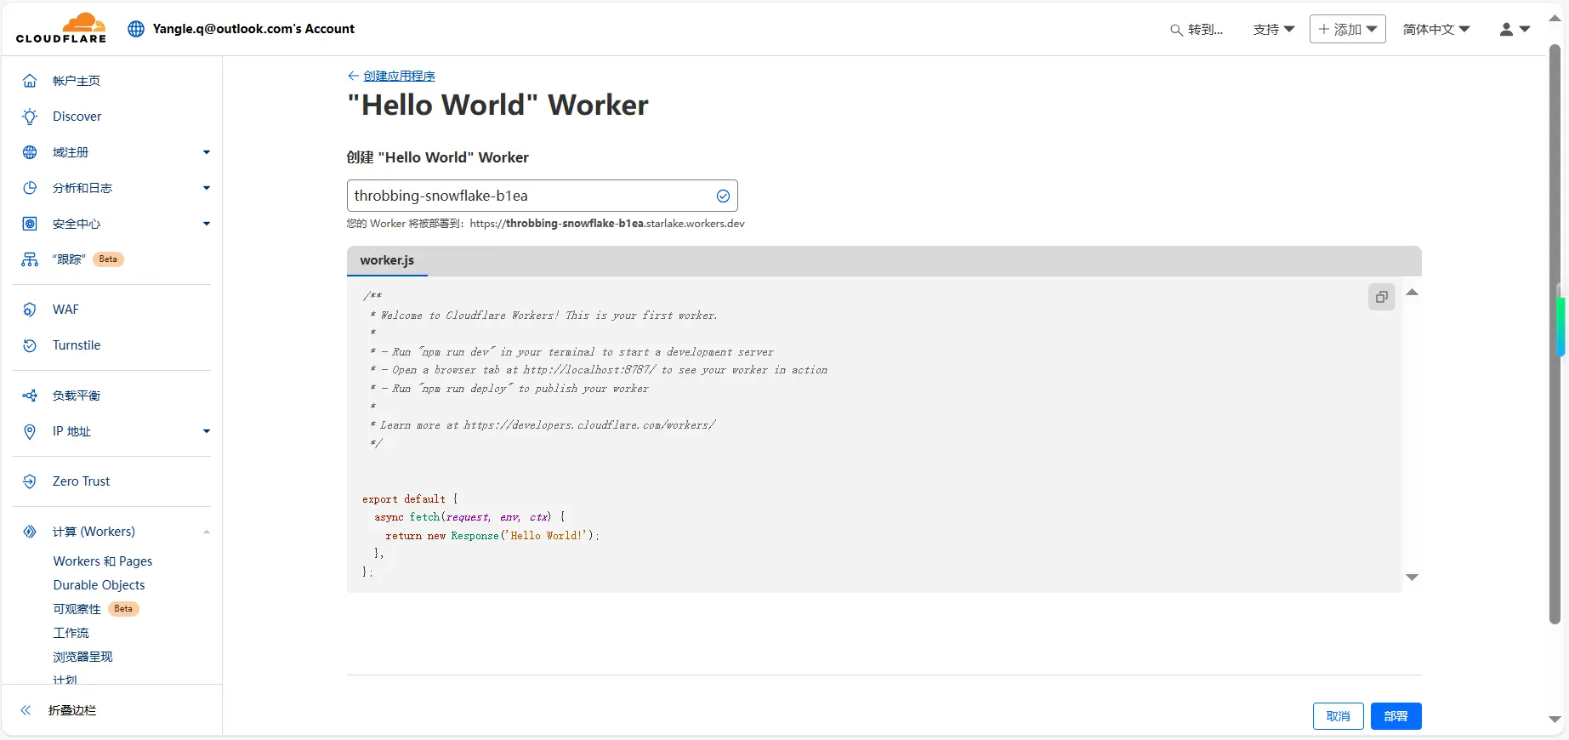Click the globe icon beside account name
Screen dimensions: 1569x740
pos(136,29)
